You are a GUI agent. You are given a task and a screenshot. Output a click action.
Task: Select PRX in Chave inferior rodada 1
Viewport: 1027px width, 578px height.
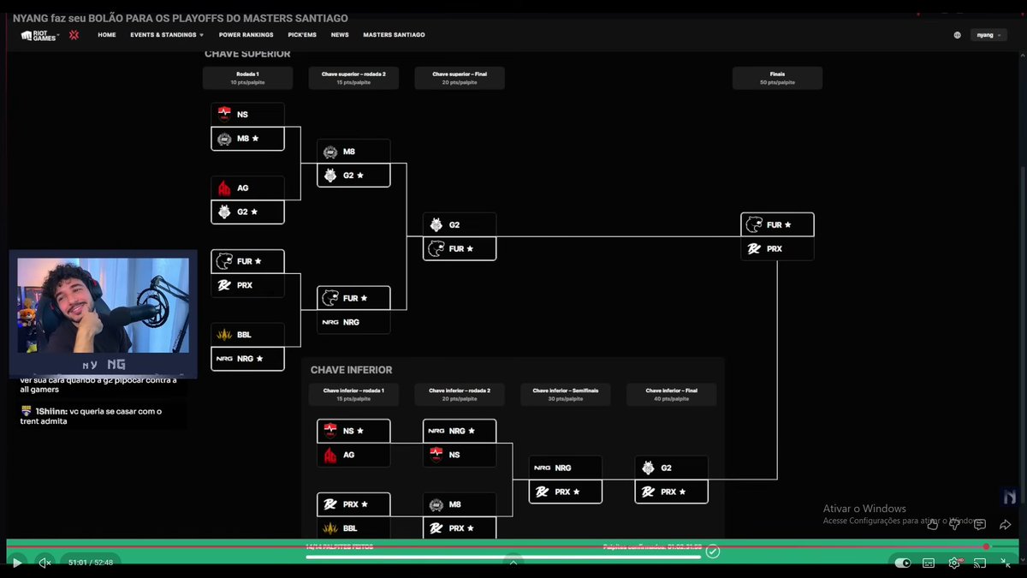(353, 504)
